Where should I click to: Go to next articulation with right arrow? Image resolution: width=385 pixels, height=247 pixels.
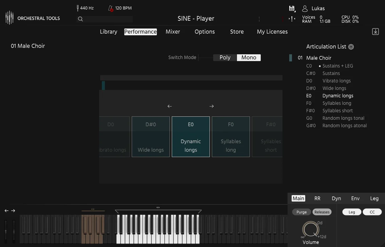[212, 106]
